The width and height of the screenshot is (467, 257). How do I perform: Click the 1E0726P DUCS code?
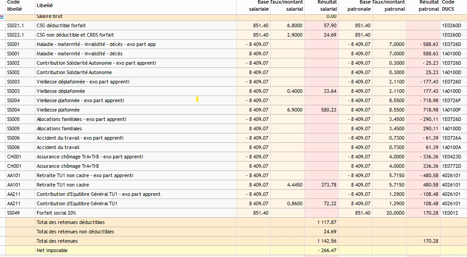pos(451,100)
